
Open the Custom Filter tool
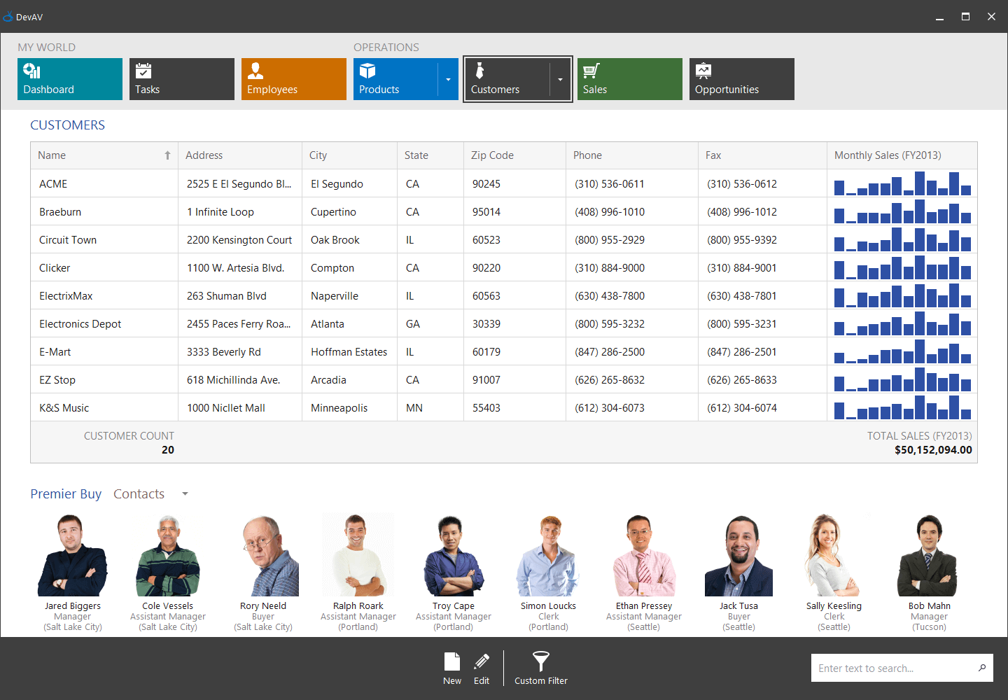tap(540, 667)
